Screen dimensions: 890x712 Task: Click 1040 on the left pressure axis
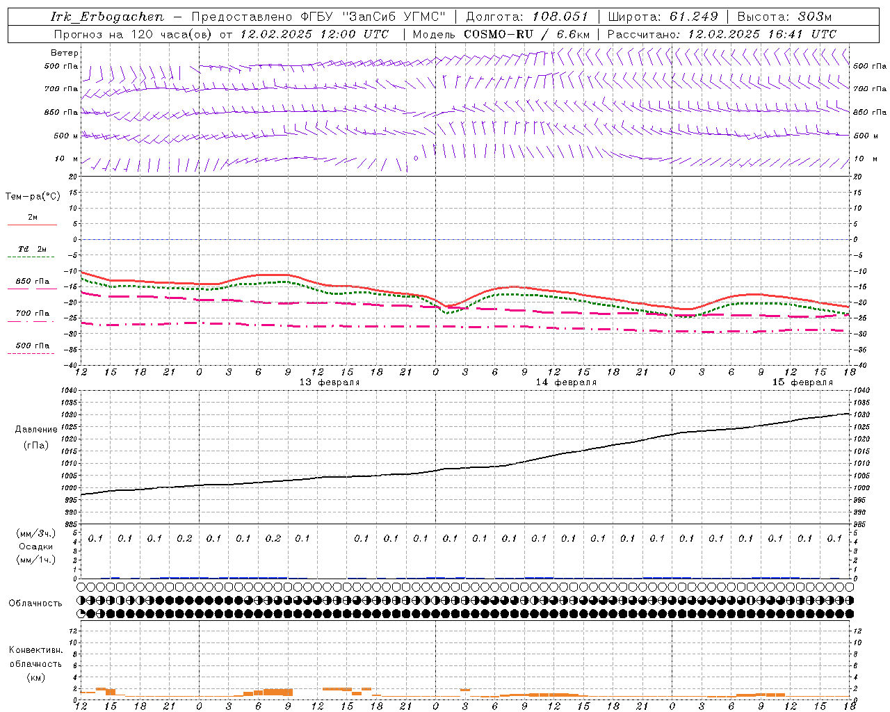68,391
